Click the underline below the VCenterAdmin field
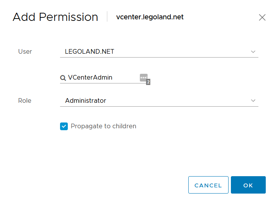Screen dimensions: 277x204 103,83
